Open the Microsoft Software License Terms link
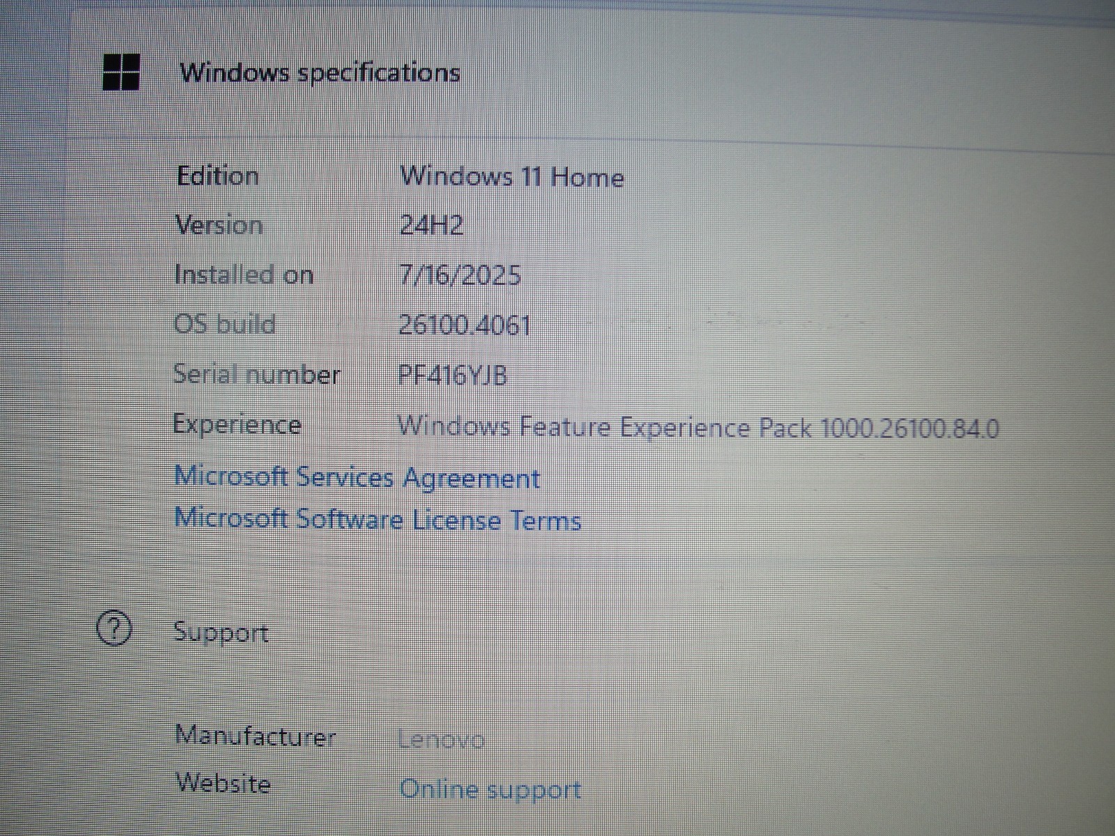The height and width of the screenshot is (836, 1115). pos(378,520)
